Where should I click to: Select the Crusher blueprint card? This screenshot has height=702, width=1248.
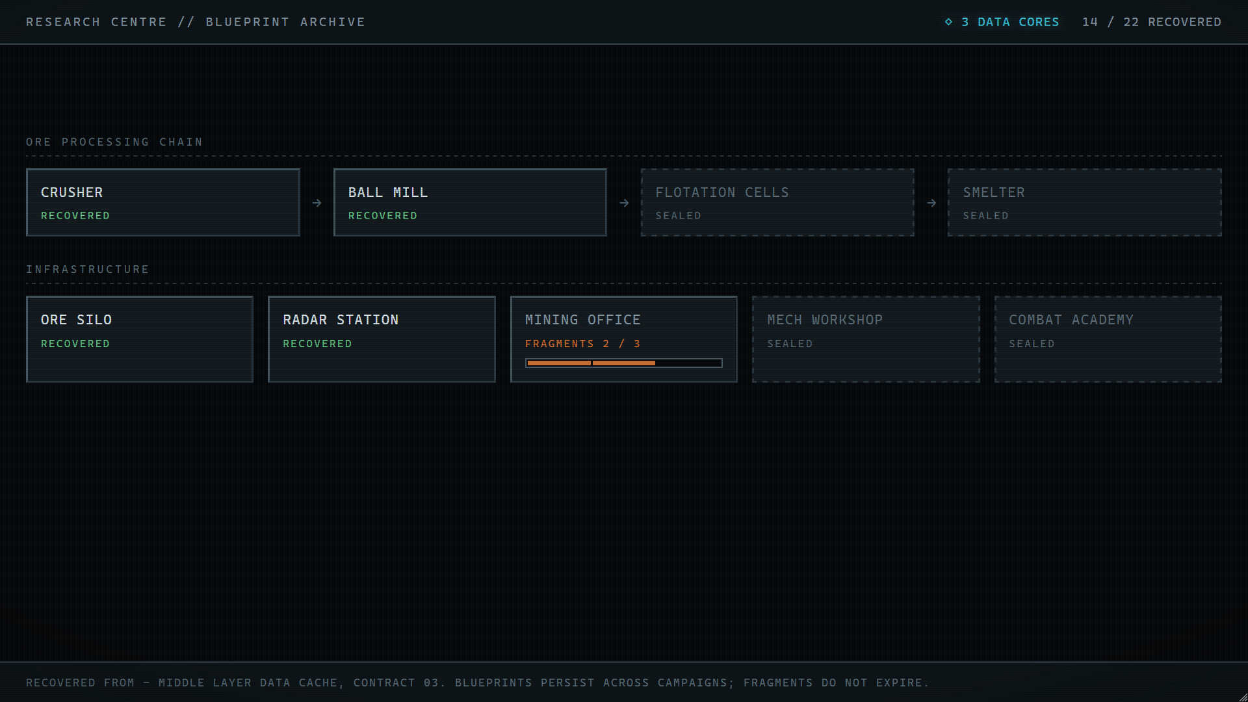(163, 202)
